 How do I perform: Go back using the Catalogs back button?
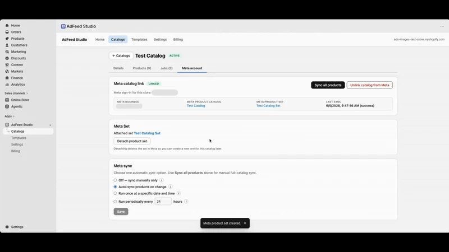coord(121,55)
